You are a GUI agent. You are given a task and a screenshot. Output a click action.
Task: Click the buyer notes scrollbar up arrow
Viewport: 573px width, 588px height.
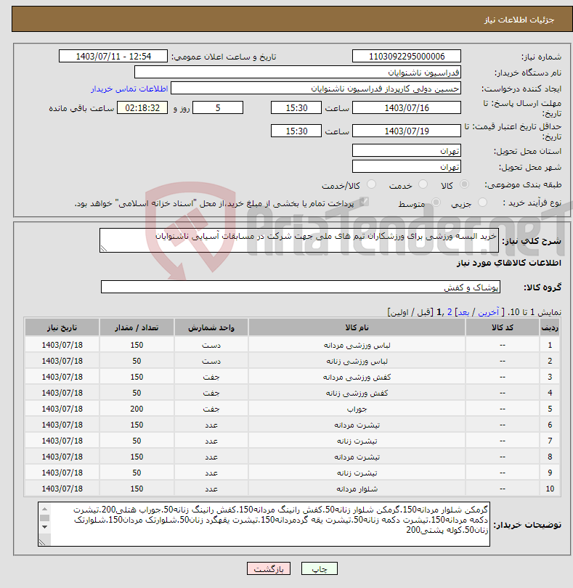tap(44, 509)
